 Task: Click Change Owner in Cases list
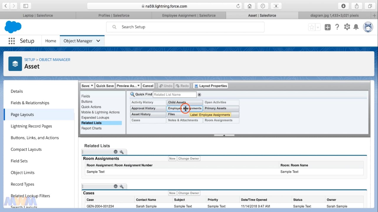tap(189, 193)
